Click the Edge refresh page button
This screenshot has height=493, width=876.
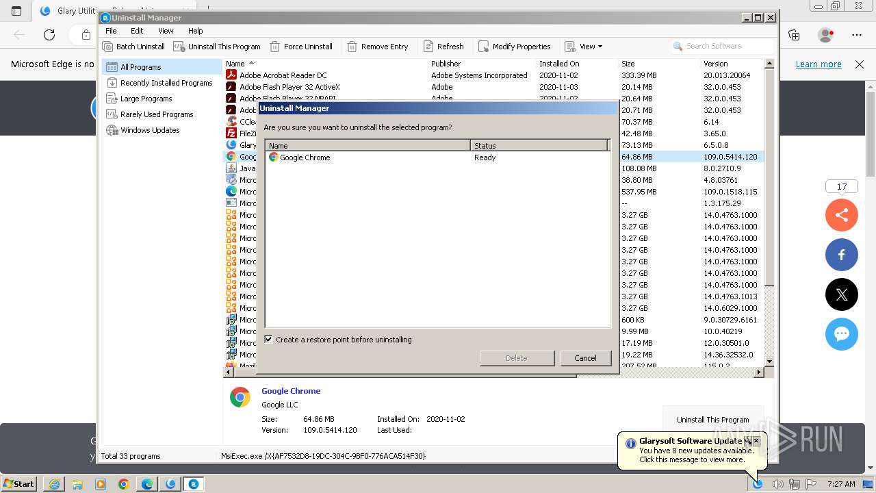click(x=49, y=35)
